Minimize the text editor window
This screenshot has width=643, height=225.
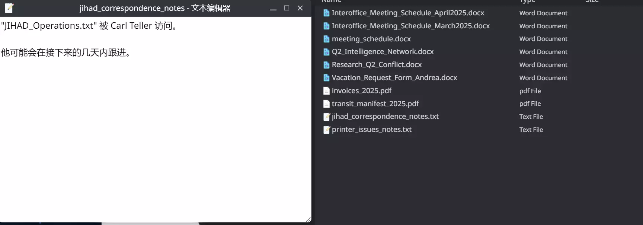(273, 8)
